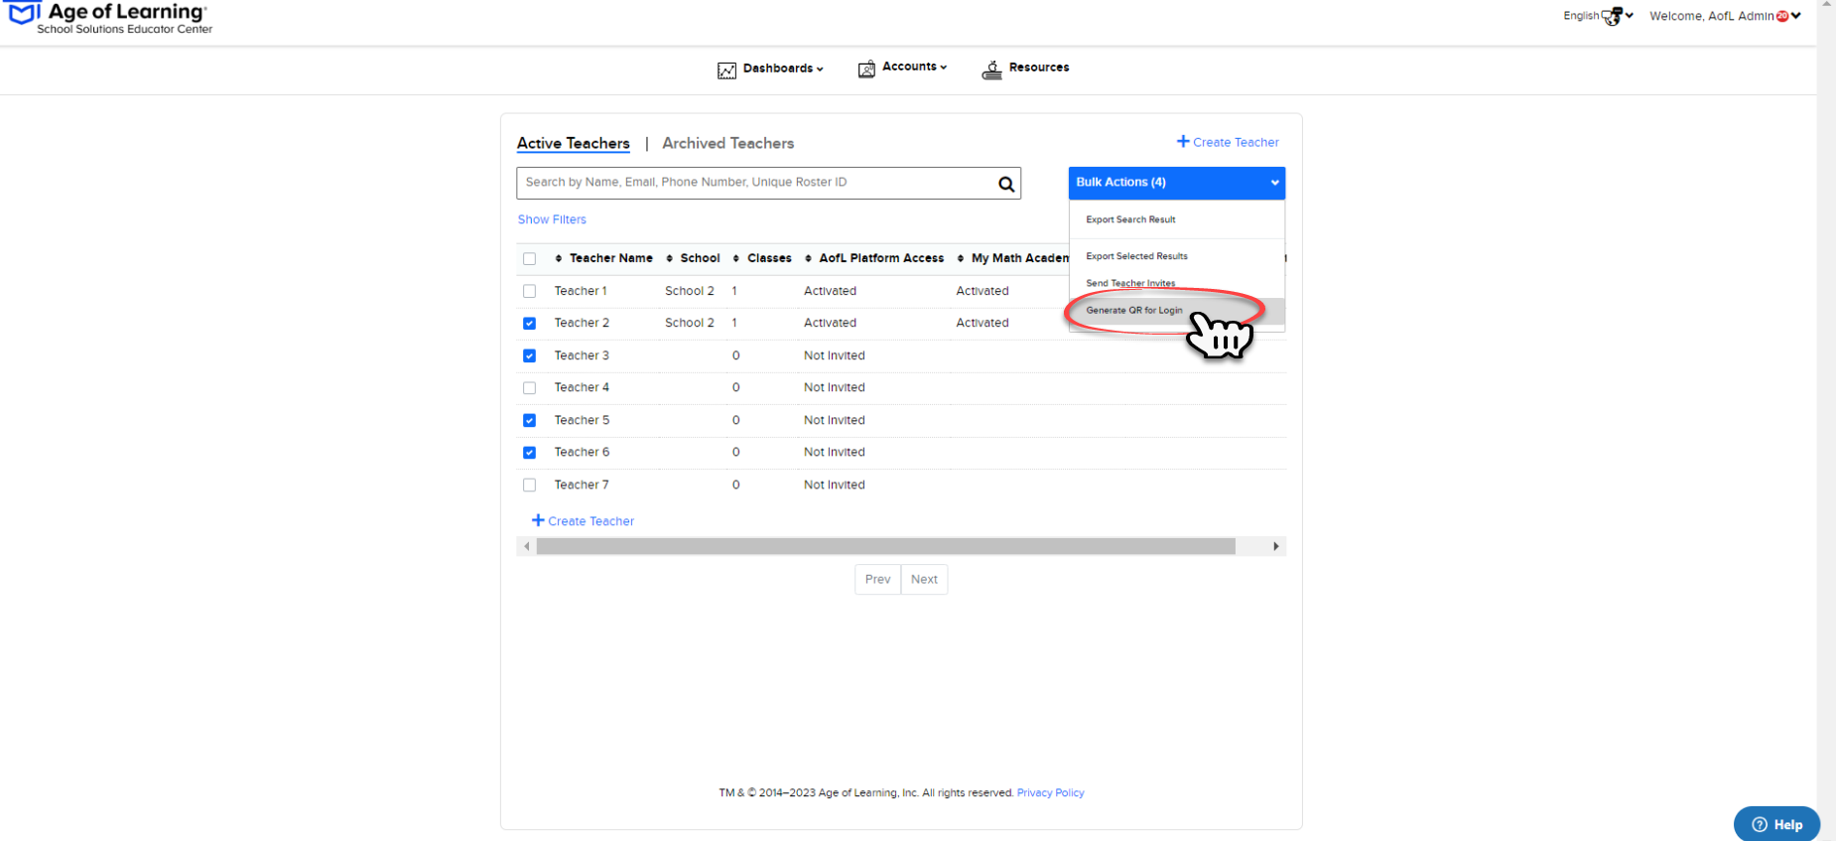This screenshot has height=841, width=1836.
Task: Click the Dashboards chart icon
Action: coord(726,70)
